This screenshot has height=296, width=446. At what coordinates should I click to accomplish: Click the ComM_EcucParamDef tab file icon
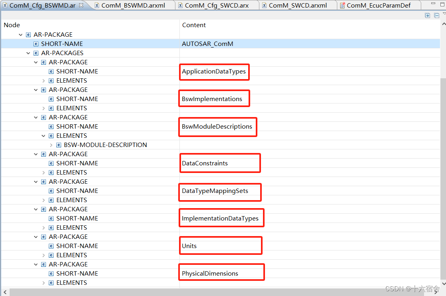(342, 6)
